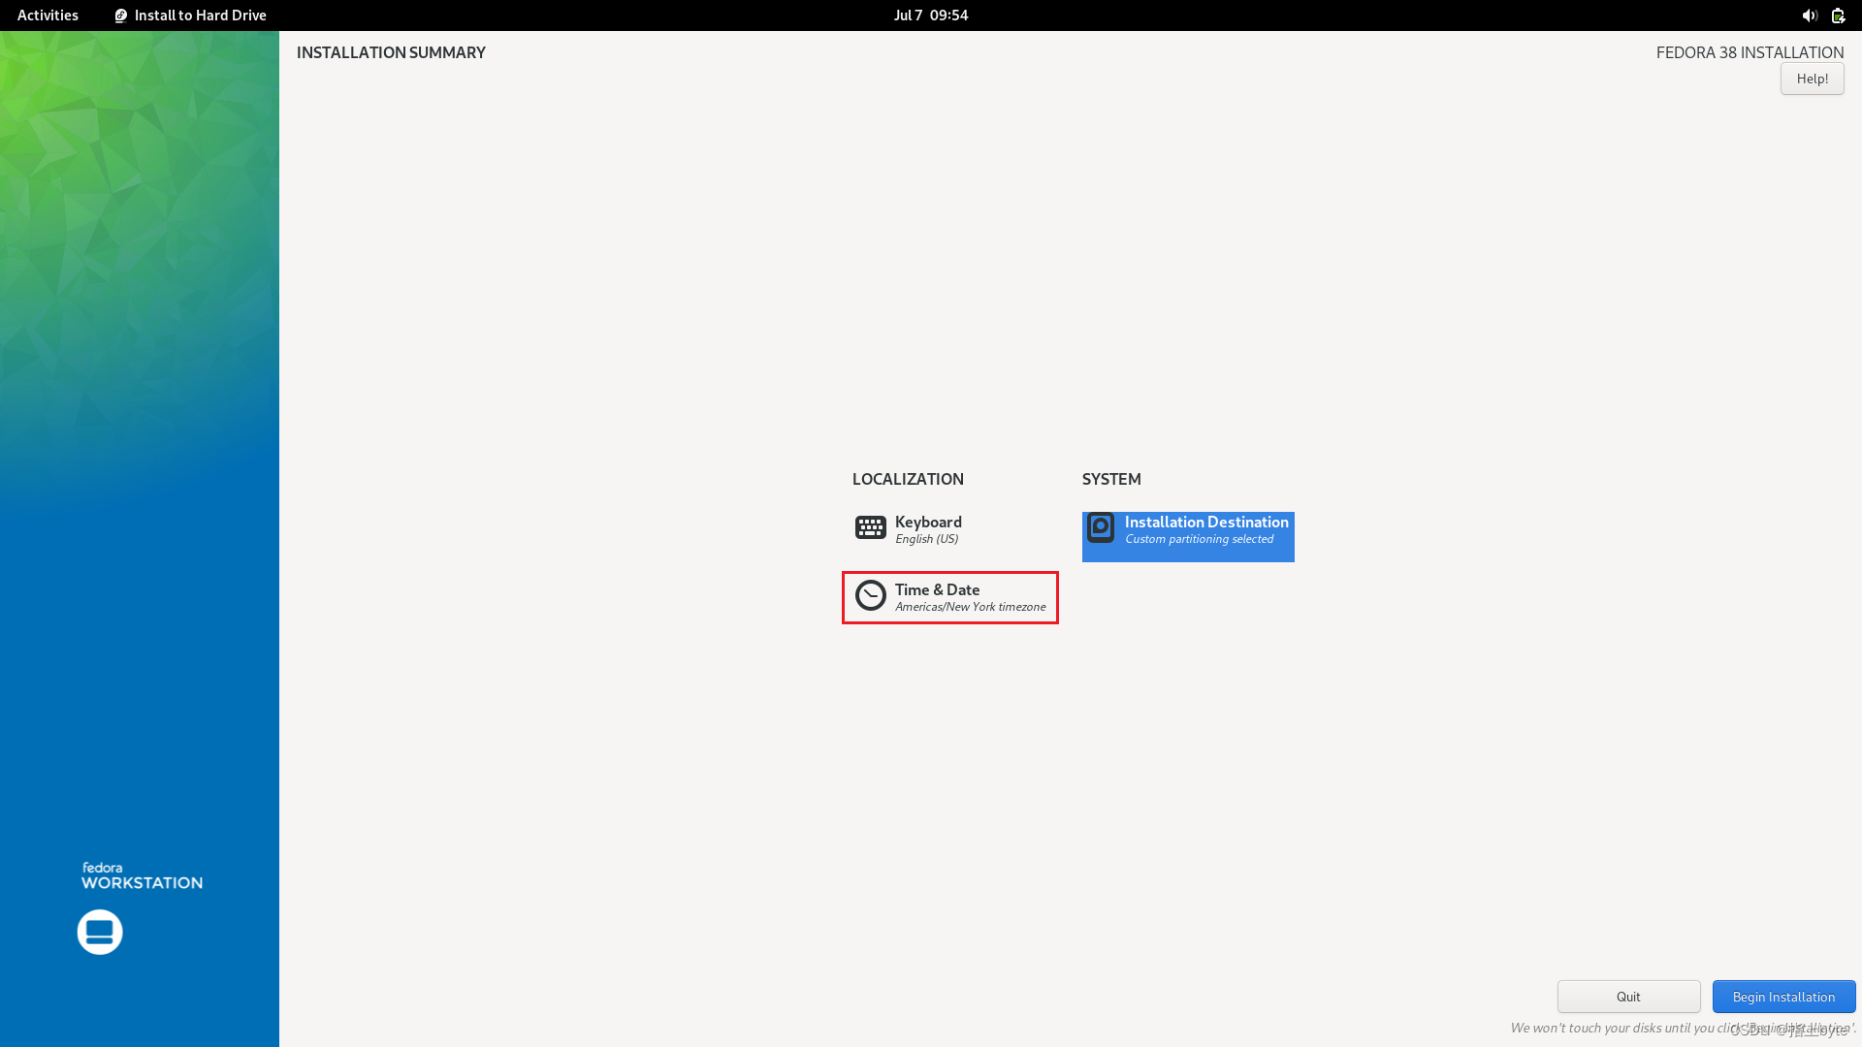Click the Custom partitioning selected status text
The image size is (1862, 1047).
tap(1199, 539)
